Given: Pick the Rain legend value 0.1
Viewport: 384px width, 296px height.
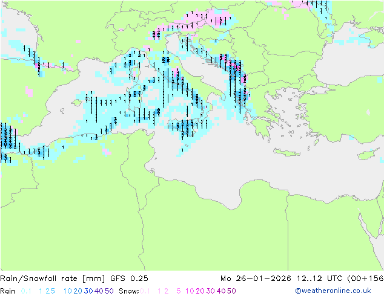Looking at the screenshot, I should [x=26, y=291].
